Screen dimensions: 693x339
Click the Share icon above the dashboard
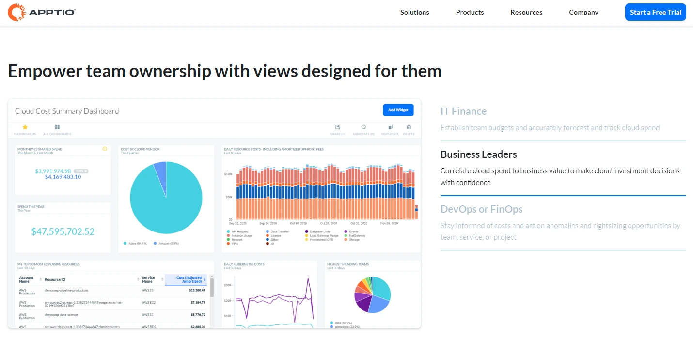coord(337,128)
